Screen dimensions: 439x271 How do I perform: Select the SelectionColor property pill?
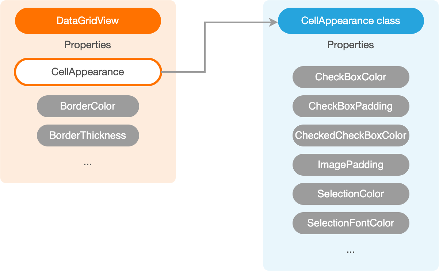[x=351, y=194]
